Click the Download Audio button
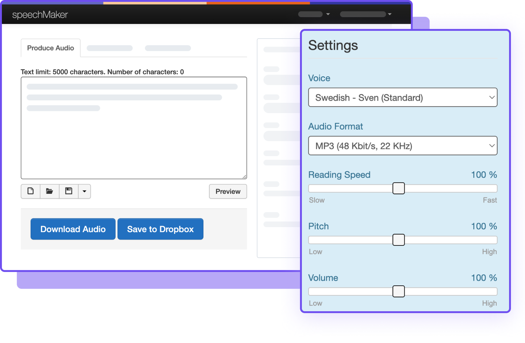The height and width of the screenshot is (343, 525). [x=73, y=229]
